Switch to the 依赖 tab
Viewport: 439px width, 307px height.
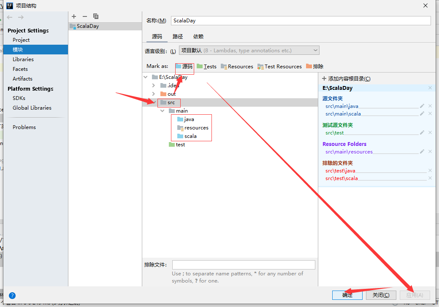point(198,37)
